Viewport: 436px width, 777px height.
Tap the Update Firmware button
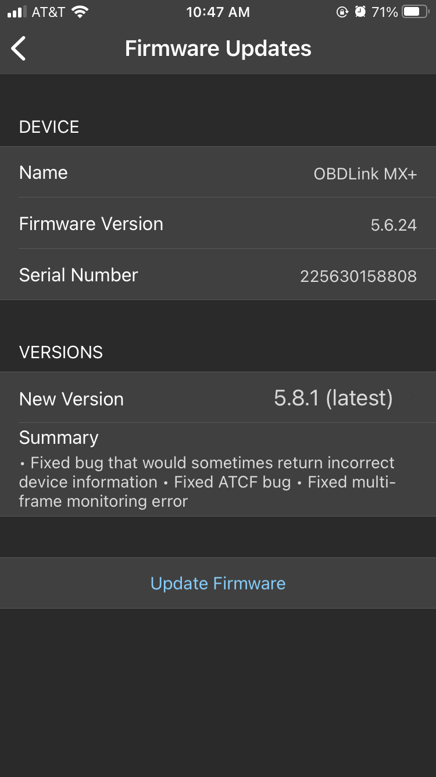coord(218,583)
